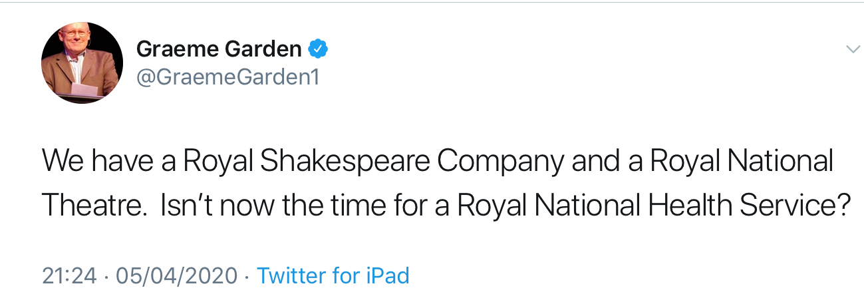Open the Twitter for iPad source link

pyautogui.click(x=333, y=275)
